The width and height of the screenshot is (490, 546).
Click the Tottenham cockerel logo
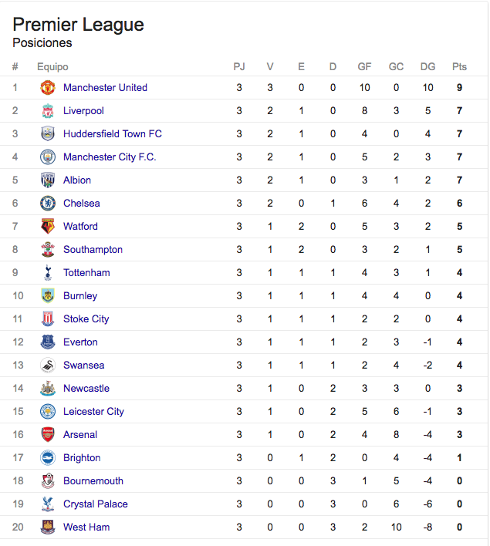tap(48, 273)
